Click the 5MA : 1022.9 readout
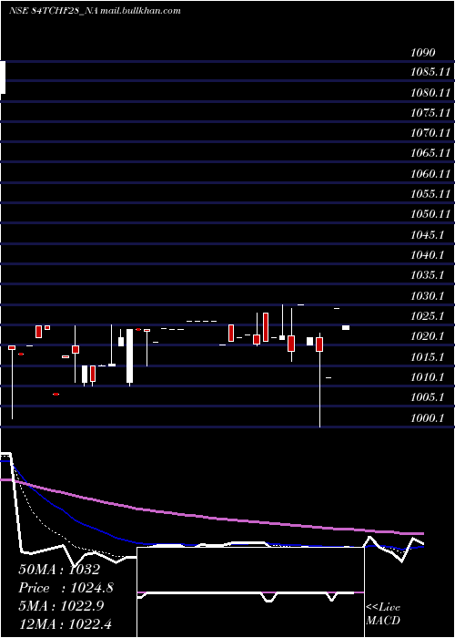Screen dimensions: 455x638 pyautogui.click(x=61, y=606)
